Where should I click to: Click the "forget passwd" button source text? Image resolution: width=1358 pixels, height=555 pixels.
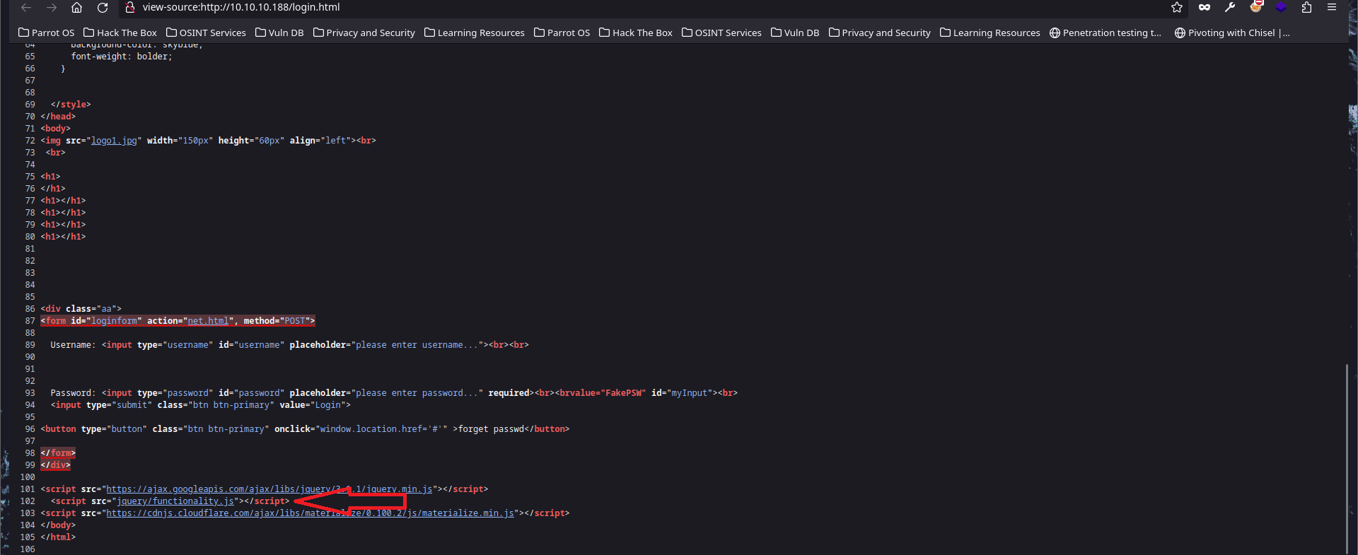(491, 429)
